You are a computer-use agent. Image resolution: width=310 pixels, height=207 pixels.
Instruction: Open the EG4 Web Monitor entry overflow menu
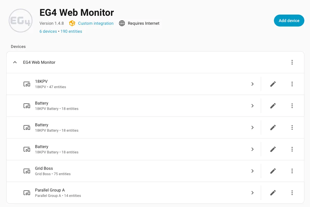292,62
